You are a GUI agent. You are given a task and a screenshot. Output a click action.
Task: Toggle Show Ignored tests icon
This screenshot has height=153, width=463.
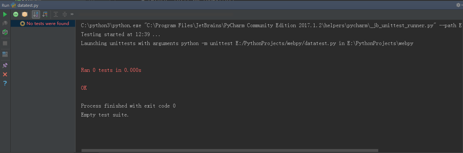pos(24,14)
